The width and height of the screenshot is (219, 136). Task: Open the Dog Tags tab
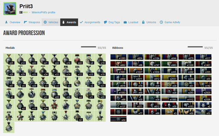click(x=112, y=22)
